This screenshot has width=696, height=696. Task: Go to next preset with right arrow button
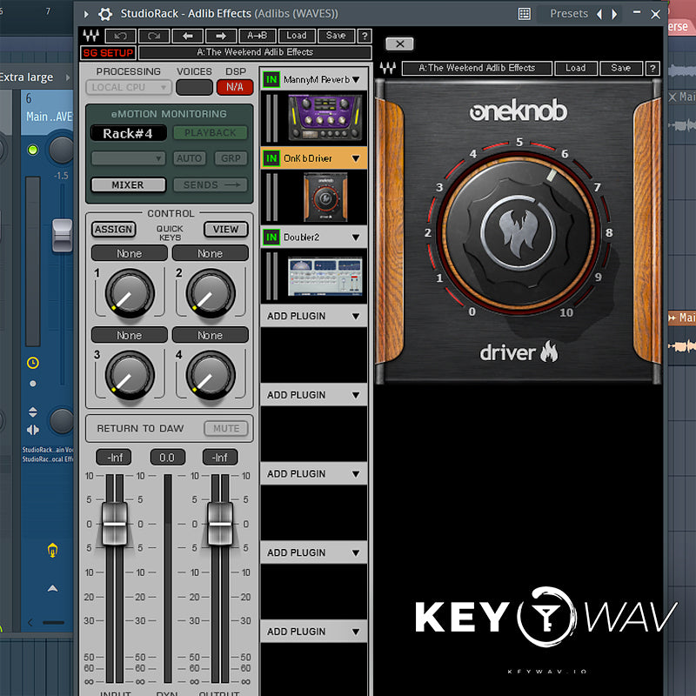pos(221,36)
